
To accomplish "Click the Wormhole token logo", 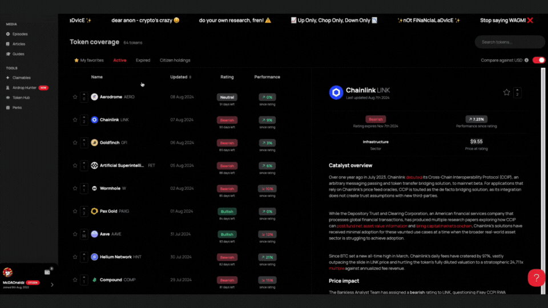I will pyautogui.click(x=94, y=188).
